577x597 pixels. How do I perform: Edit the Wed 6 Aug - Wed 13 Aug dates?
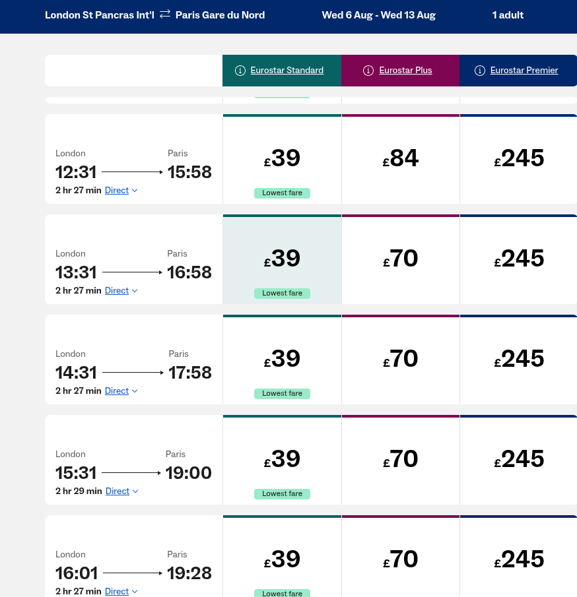click(x=379, y=15)
